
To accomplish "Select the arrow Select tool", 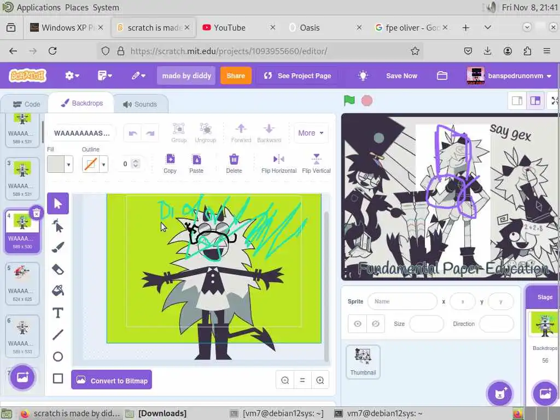I will 58,203.
